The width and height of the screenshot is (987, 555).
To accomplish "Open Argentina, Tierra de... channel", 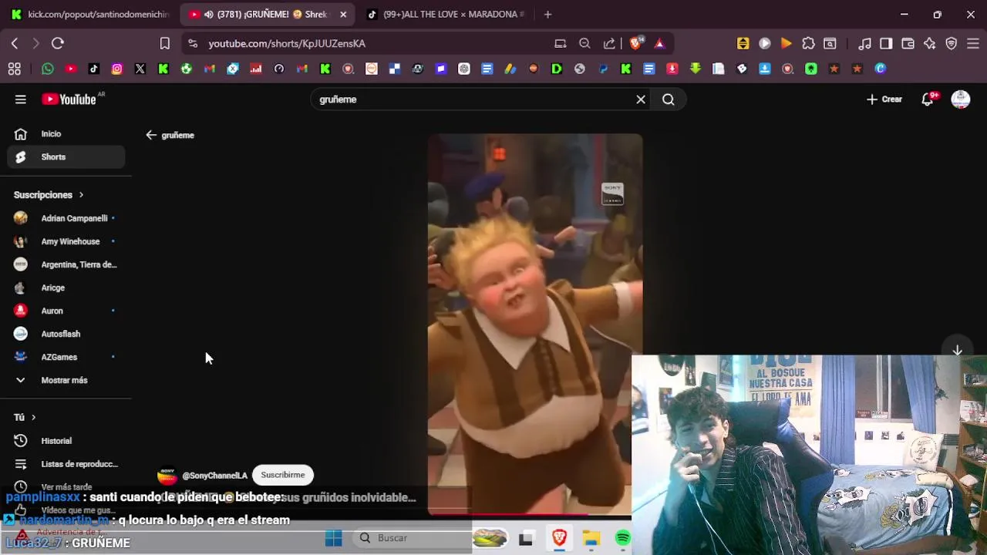I will coord(66,264).
